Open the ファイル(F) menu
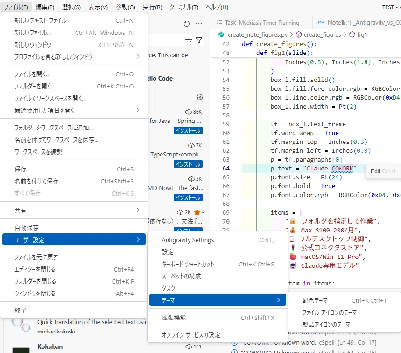 point(16,7)
